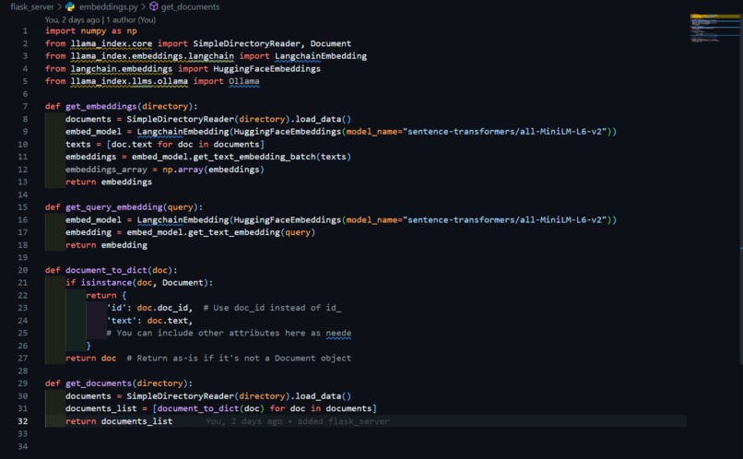Click the 'get_embeddings' function name
Viewport: 743px width, 459px height.
(100, 106)
